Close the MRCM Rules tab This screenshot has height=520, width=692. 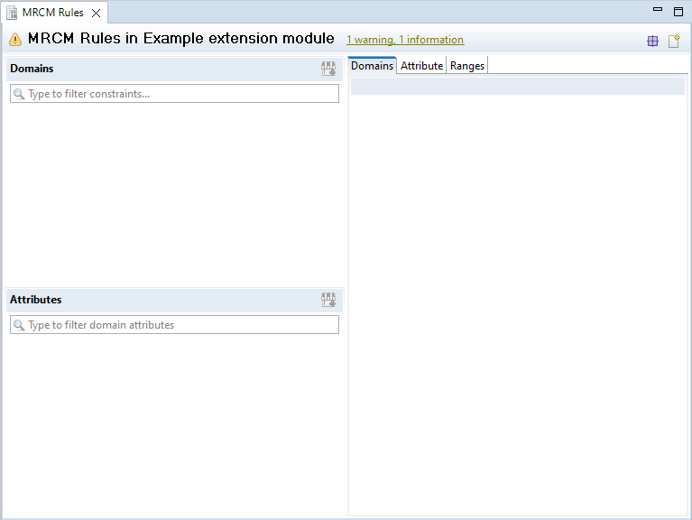click(96, 13)
